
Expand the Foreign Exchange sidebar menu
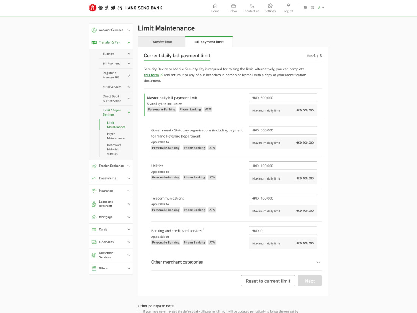129,166
